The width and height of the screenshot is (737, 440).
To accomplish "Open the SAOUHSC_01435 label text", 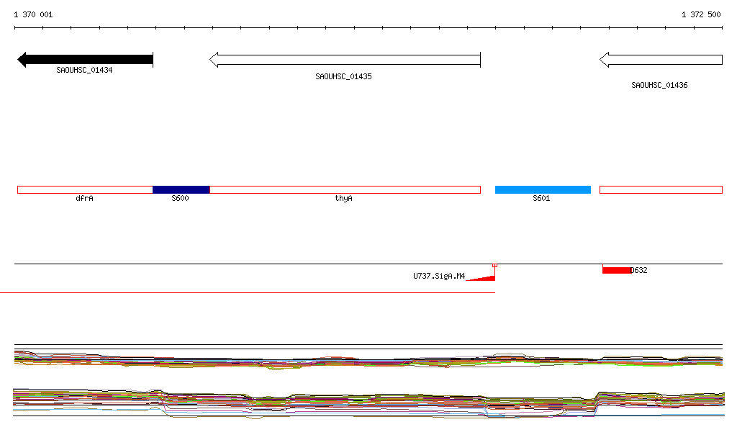I will pos(343,76).
